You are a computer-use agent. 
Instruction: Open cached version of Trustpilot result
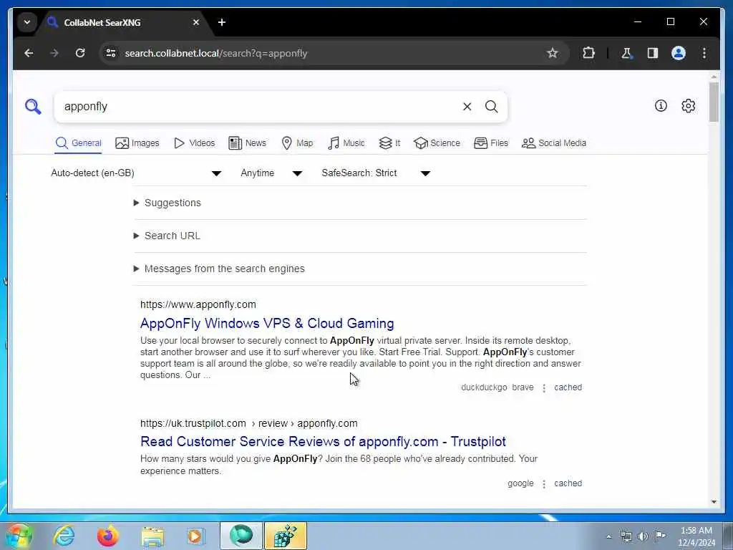[x=568, y=483]
